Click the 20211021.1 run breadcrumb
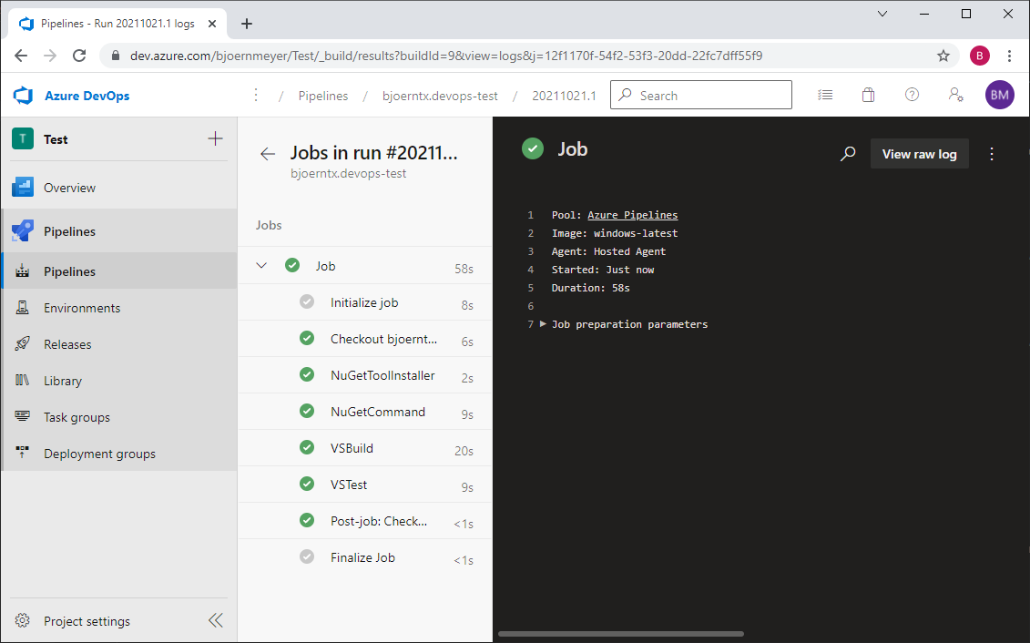Screen dimensions: 1030x643 565,96
